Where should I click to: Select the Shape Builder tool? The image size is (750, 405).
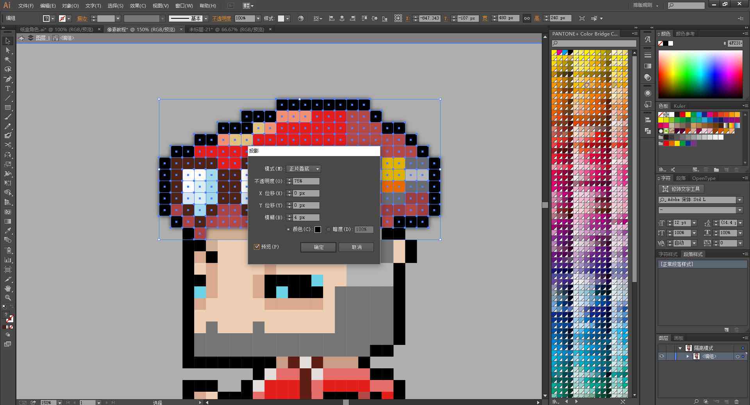tap(8, 193)
